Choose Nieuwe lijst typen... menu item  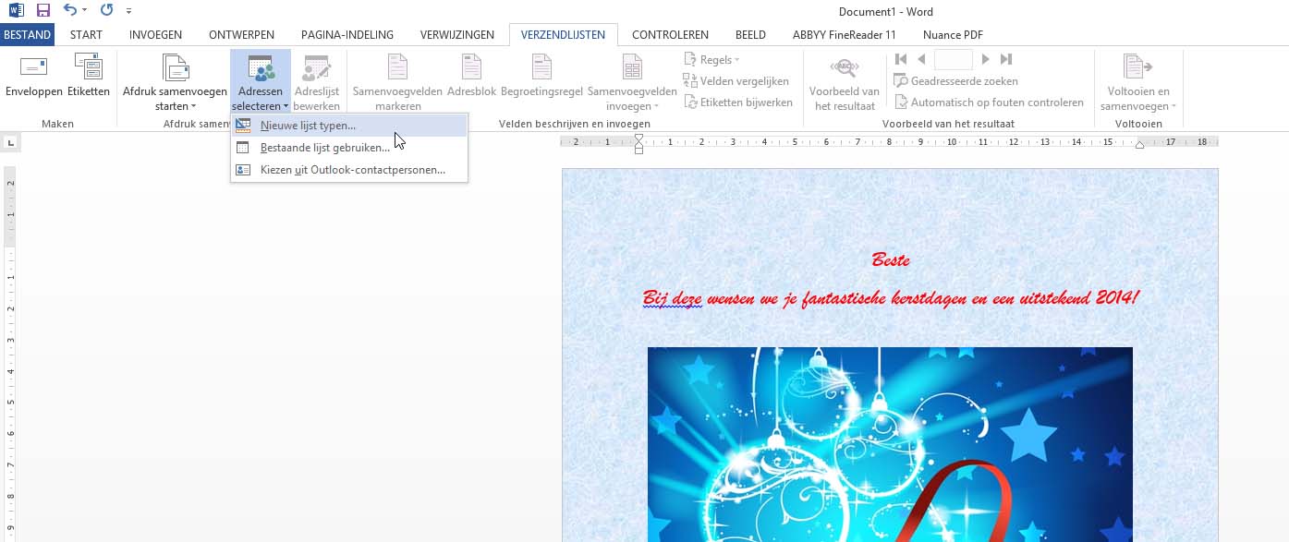pyautogui.click(x=349, y=126)
